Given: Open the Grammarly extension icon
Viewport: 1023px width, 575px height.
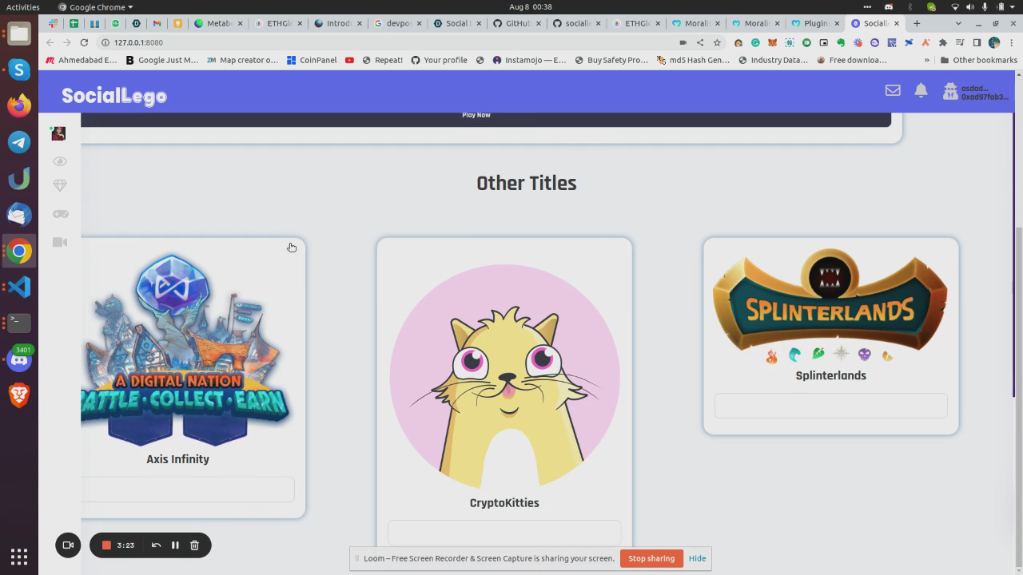Looking at the screenshot, I should pos(755,42).
